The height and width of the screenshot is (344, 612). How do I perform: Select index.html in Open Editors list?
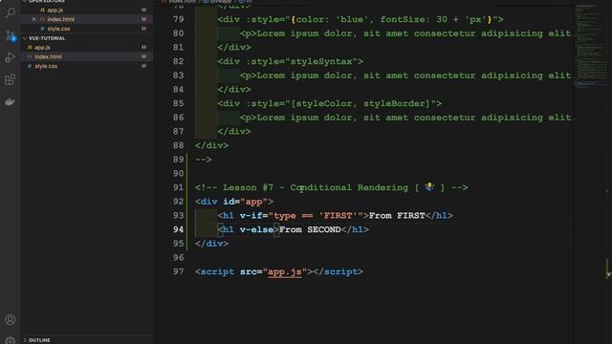(x=61, y=19)
